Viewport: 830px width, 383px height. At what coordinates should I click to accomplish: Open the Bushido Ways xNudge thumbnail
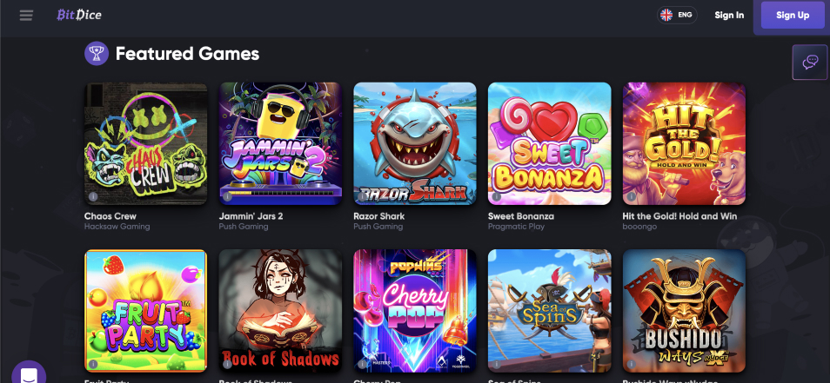pyautogui.click(x=684, y=311)
